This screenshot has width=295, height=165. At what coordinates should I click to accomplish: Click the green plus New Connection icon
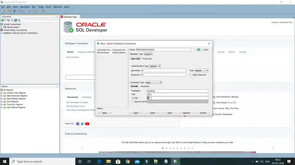click(x=3, y=20)
